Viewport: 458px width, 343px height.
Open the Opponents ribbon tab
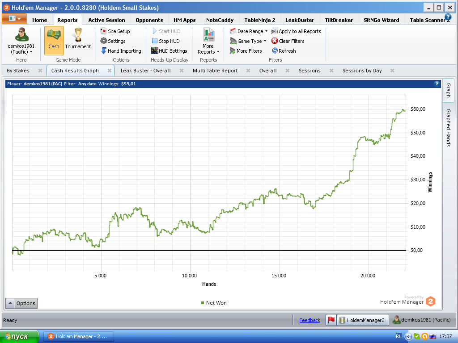[x=149, y=20]
